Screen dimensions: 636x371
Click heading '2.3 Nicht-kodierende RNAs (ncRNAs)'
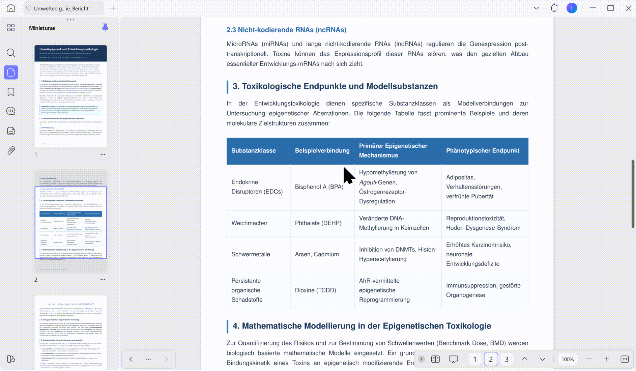(286, 30)
